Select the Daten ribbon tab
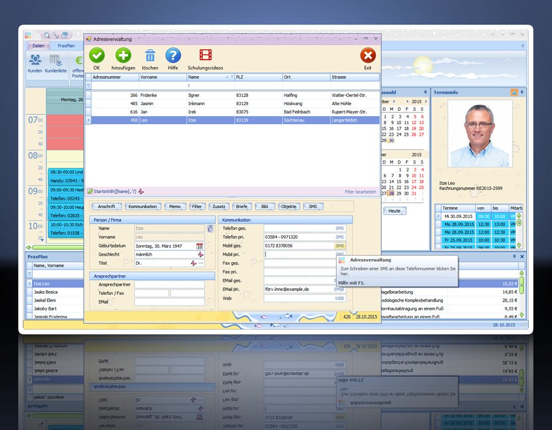 [x=39, y=46]
